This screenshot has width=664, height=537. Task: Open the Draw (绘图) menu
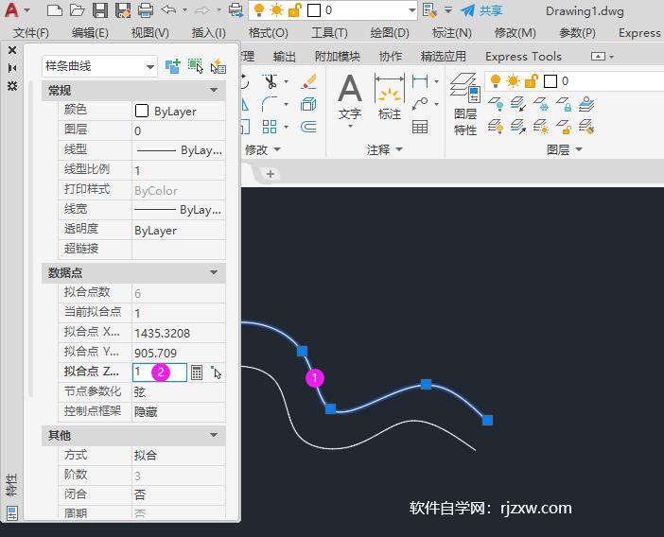[390, 32]
